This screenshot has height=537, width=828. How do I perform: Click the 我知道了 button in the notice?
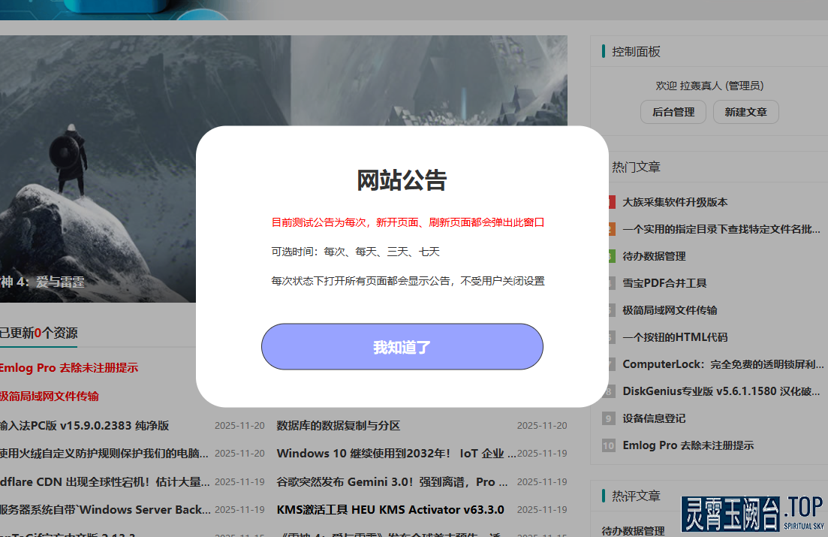pyautogui.click(x=402, y=347)
